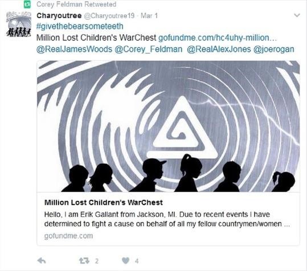The width and height of the screenshot is (307, 271).
Task: Open @joerogan profile mention
Action: (274, 50)
